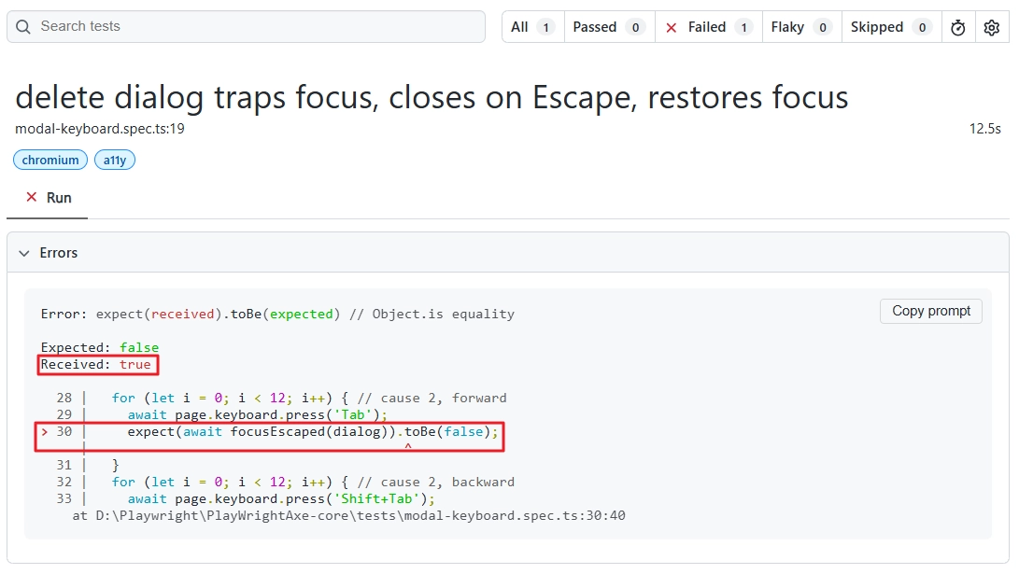Filter by Skipped tests
The height and width of the screenshot is (574, 1019).
coord(891,27)
